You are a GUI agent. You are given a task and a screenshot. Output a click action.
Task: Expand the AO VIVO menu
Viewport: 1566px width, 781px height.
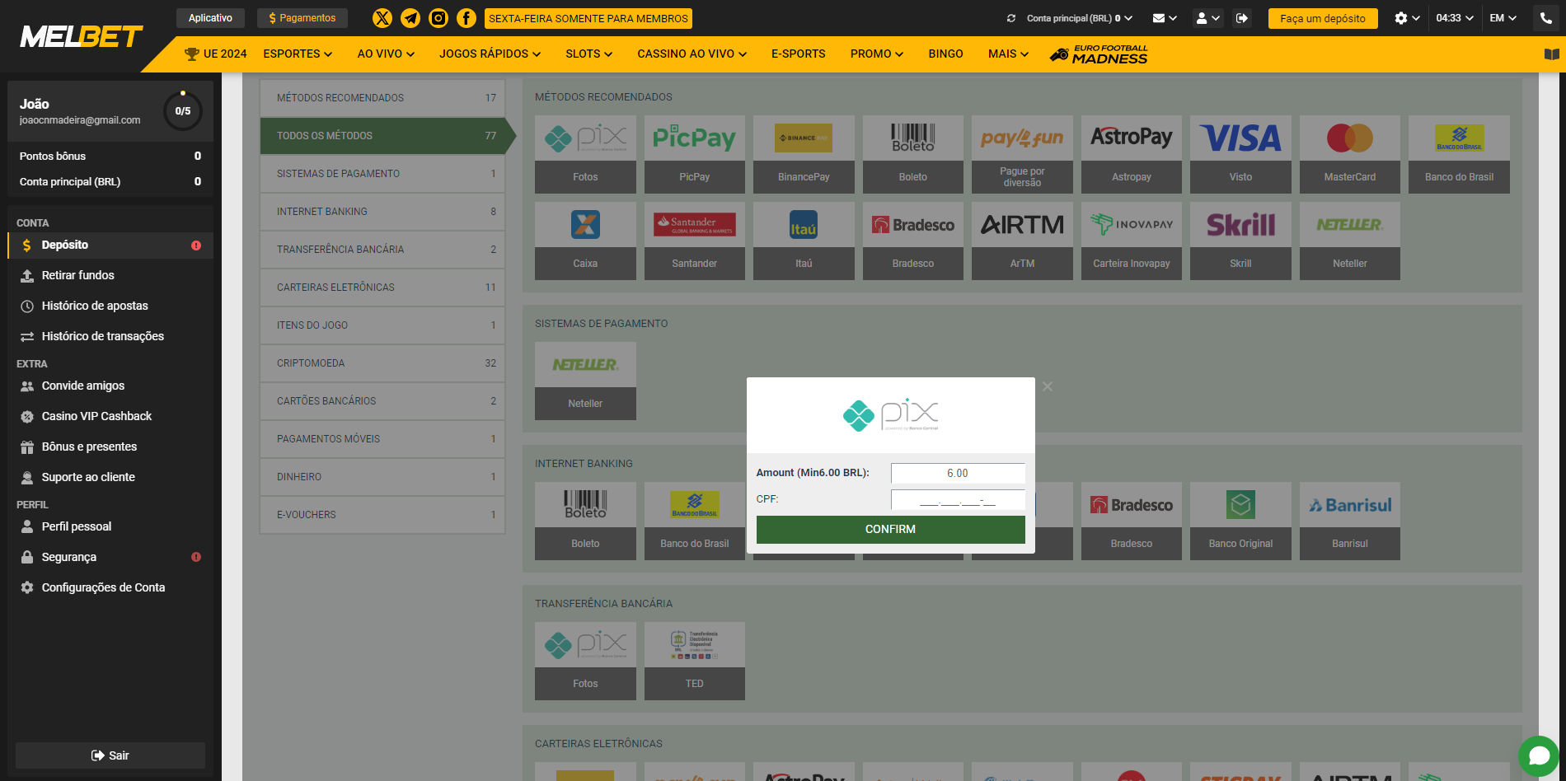386,54
